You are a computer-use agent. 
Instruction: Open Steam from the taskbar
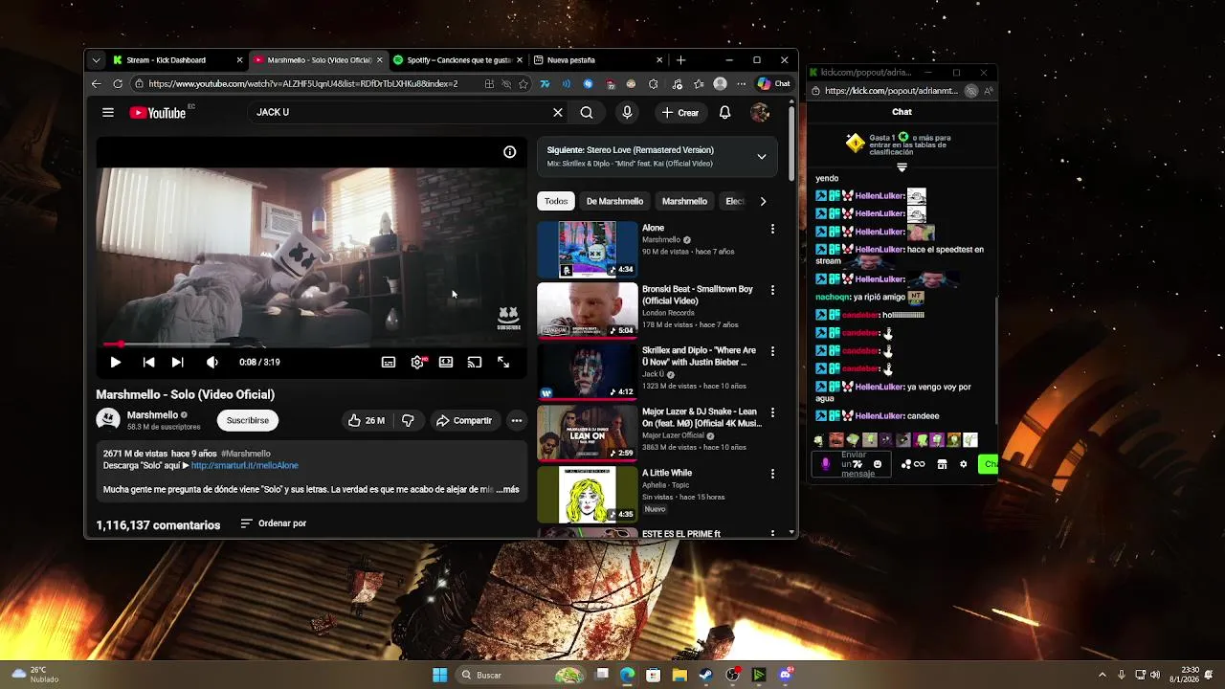click(x=705, y=675)
